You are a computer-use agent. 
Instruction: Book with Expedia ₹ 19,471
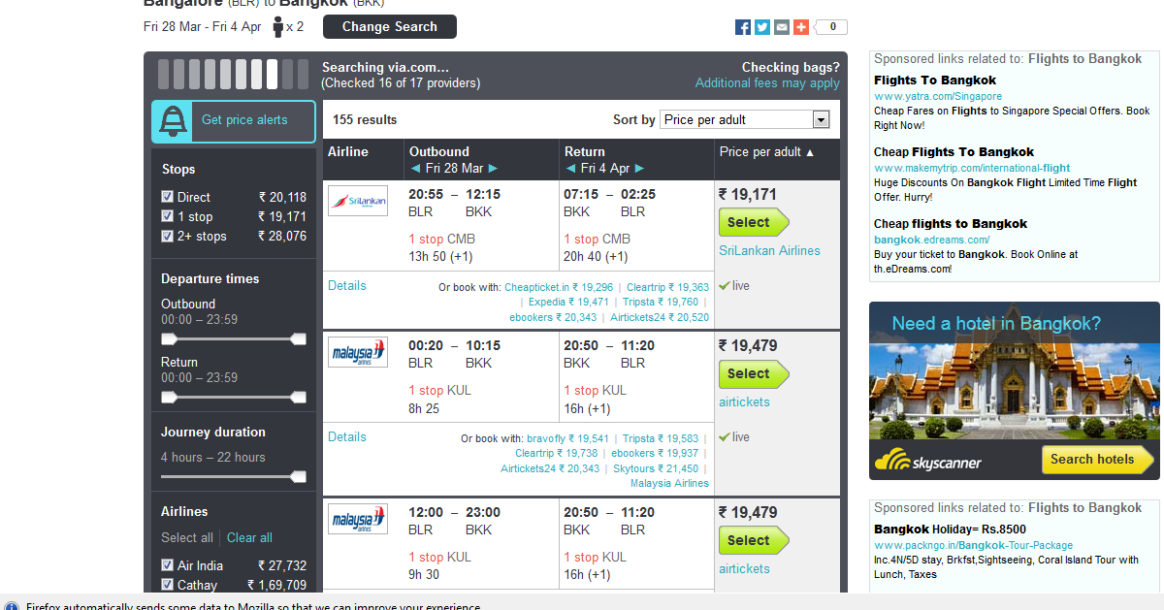coord(568,303)
